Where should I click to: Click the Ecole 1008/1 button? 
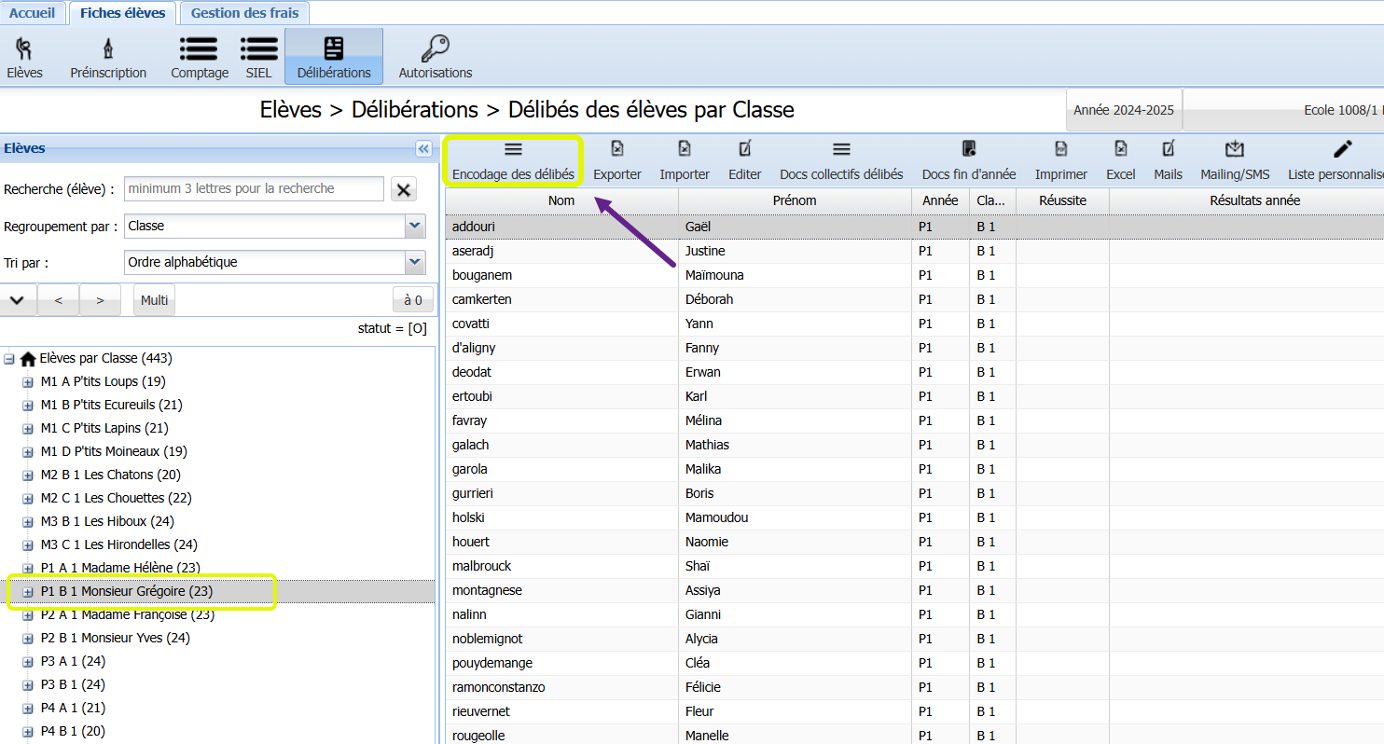(1283, 110)
